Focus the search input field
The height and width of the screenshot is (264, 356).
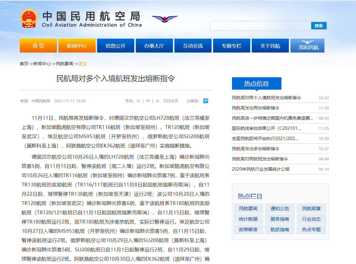point(260,26)
